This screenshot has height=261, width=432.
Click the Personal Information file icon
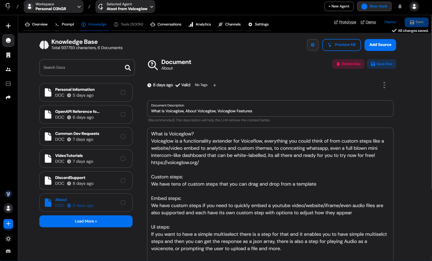coord(48,92)
